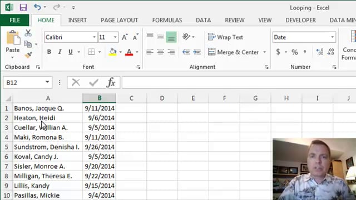Increase decimal places

point(320,52)
